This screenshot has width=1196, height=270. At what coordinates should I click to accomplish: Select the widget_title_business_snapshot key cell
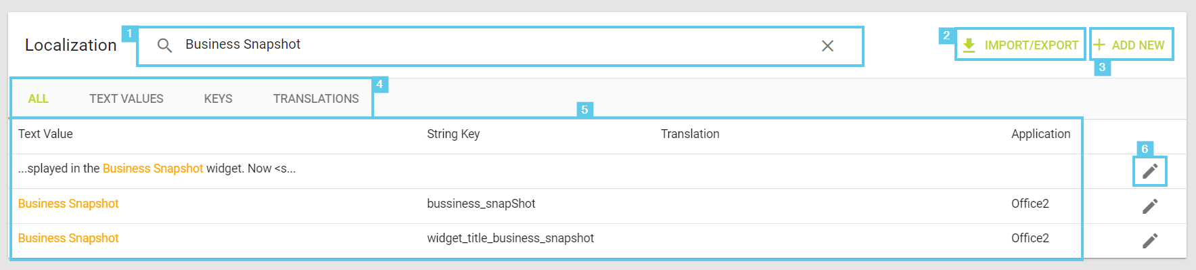pos(511,238)
